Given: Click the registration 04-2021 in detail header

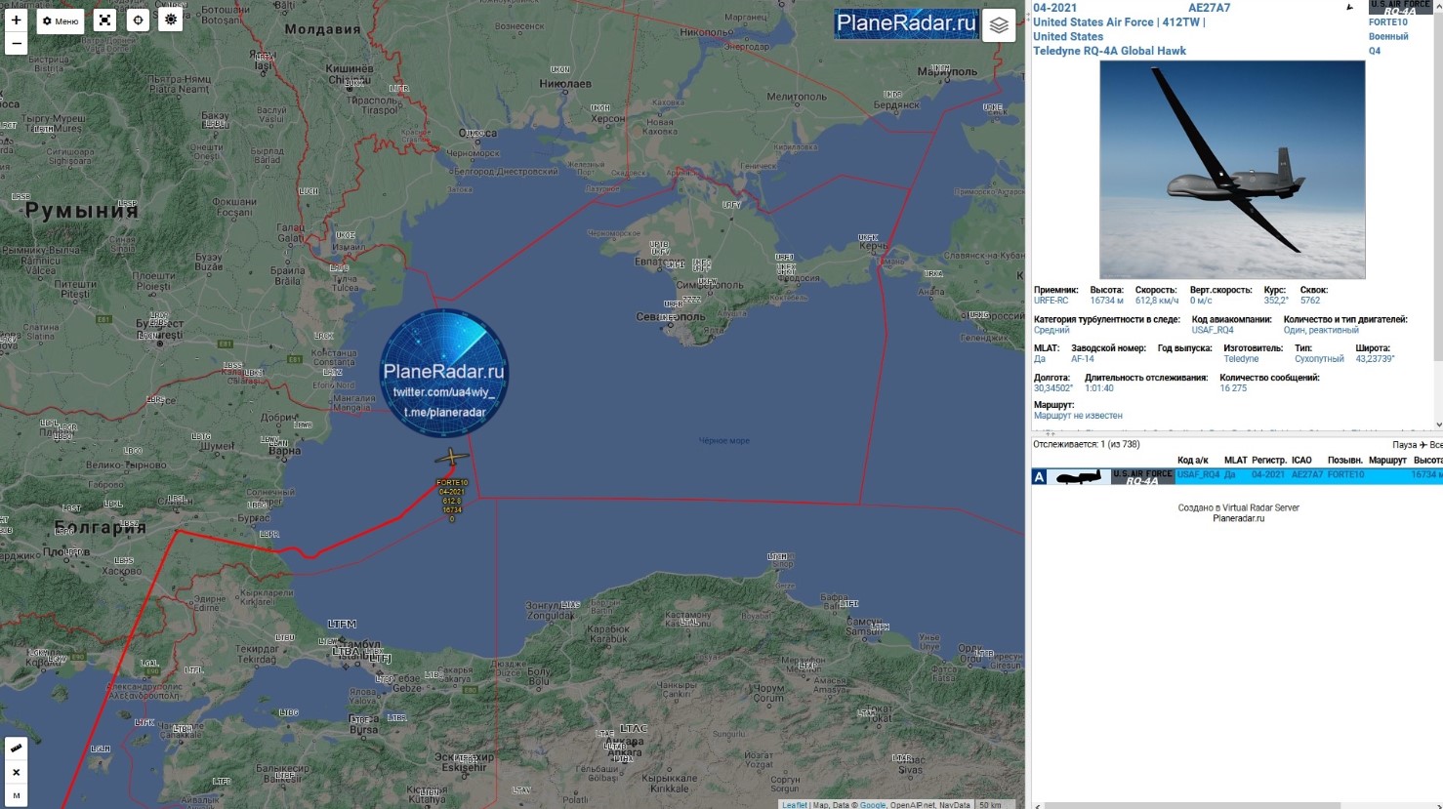Looking at the screenshot, I should pos(1054,8).
